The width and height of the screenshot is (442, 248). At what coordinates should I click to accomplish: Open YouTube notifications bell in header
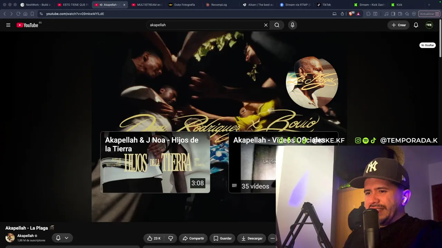point(416,25)
